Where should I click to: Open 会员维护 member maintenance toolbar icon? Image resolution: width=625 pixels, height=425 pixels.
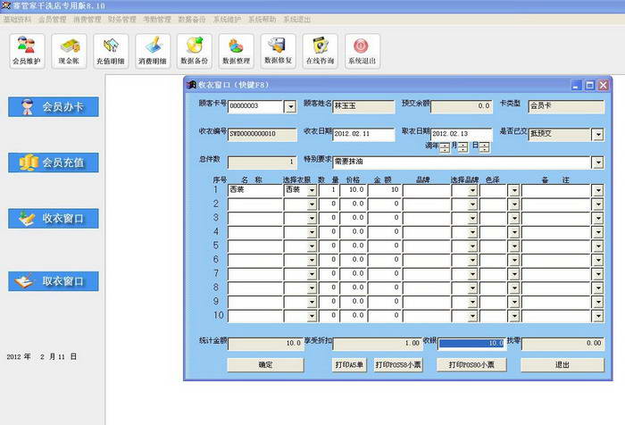point(26,51)
